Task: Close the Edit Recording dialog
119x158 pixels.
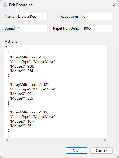Action: [114, 5]
